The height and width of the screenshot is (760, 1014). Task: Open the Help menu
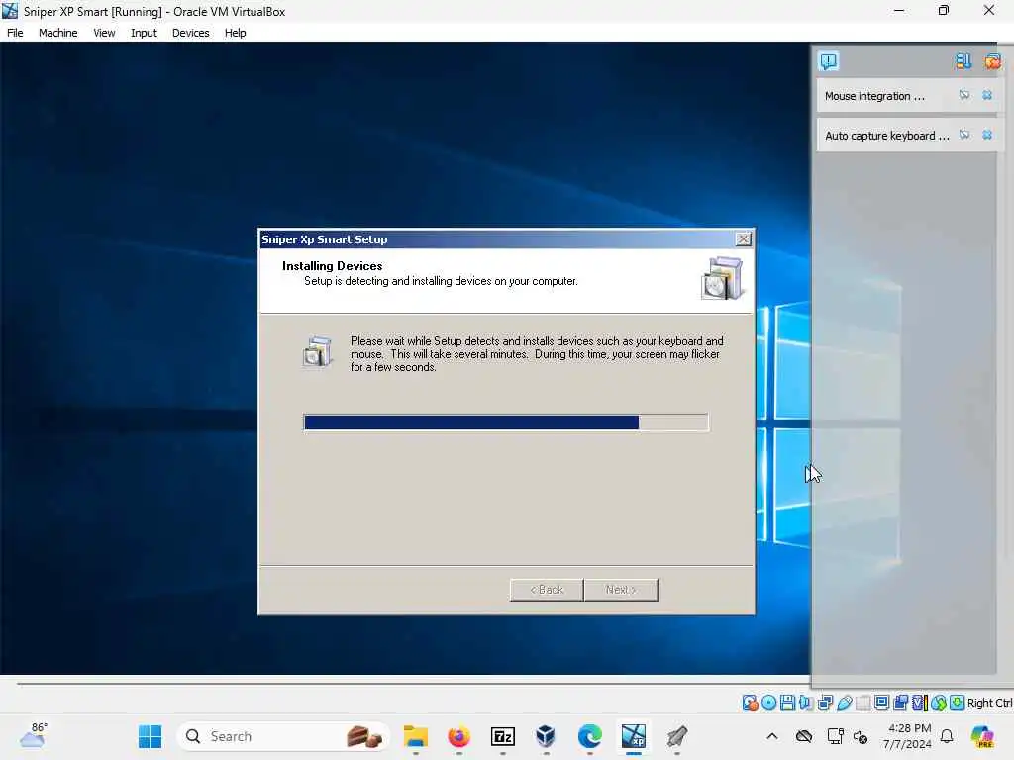click(x=235, y=33)
